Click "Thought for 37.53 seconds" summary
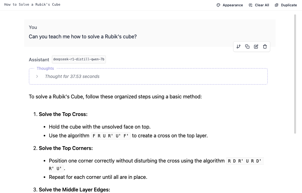This screenshot has height=193, width=302. pyautogui.click(x=72, y=76)
